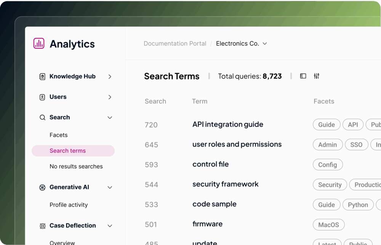The image size is (381, 245).
Task: Collapse the Generative AI section chevron
Action: click(110, 187)
